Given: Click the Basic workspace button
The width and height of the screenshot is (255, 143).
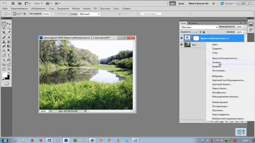Looking at the screenshot, I should [x=181, y=4].
